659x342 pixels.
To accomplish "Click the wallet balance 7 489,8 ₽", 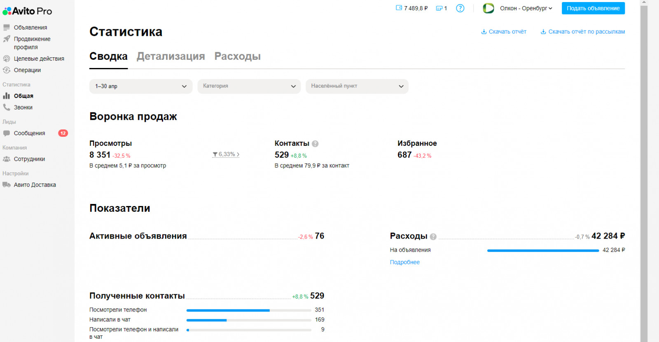I will [416, 8].
